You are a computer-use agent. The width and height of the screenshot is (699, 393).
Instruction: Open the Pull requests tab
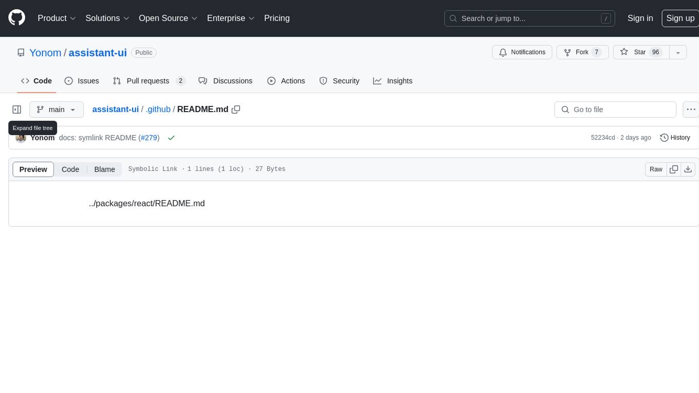pos(149,81)
